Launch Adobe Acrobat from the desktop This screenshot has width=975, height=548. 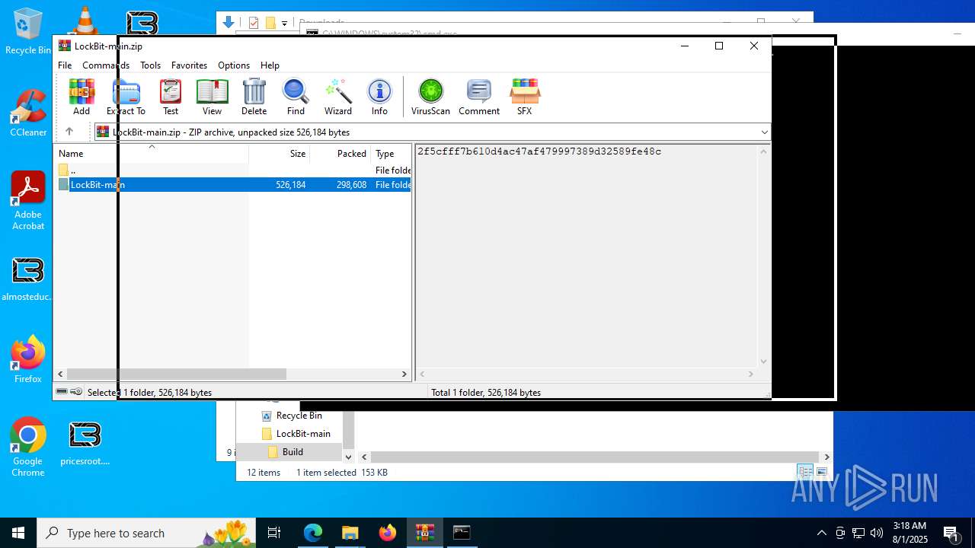[28, 201]
